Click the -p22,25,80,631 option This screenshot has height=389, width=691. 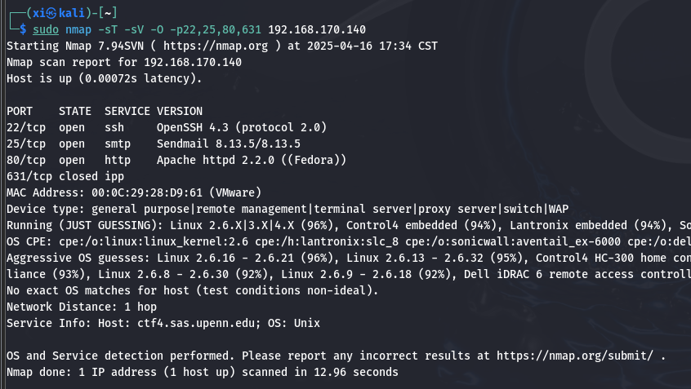[x=216, y=29]
